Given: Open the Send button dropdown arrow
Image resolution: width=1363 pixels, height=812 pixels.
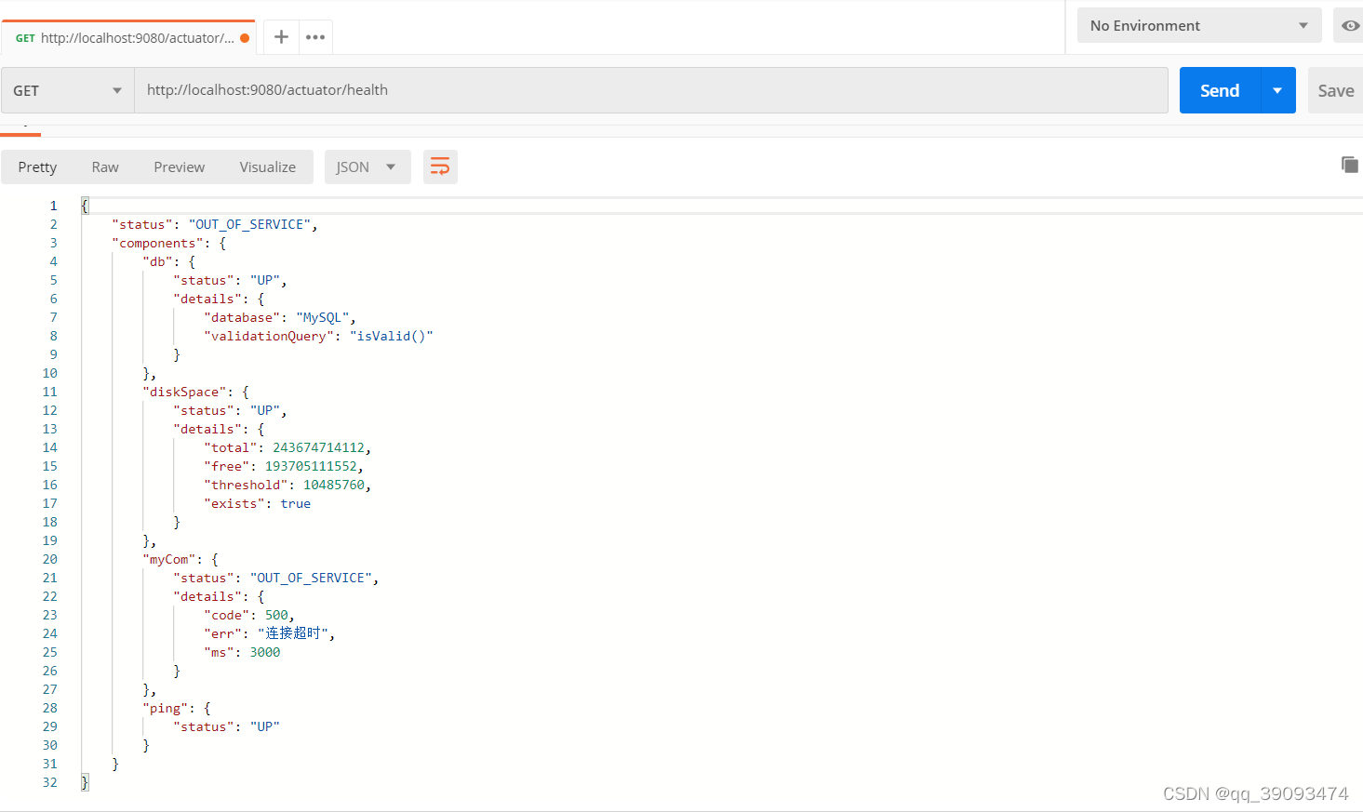Looking at the screenshot, I should pos(1277,90).
